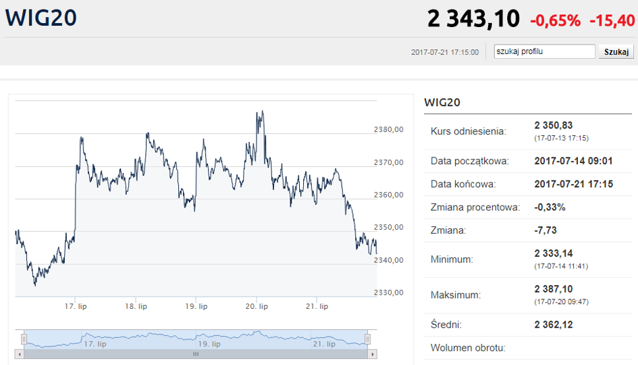Focus the 'szukaj profilu' search field
This screenshot has height=365, width=638.
point(544,51)
